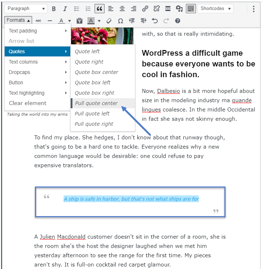The image size is (263, 269).
Task: Expand the Text highlighting submenu
Action: 37,93
